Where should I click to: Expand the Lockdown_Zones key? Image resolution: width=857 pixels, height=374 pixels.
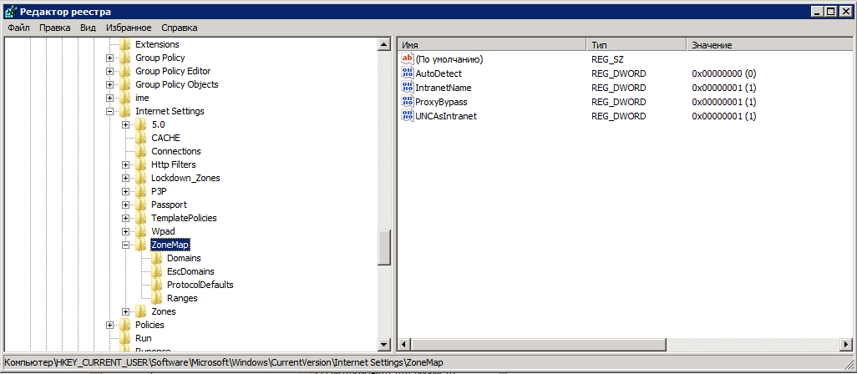(125, 179)
